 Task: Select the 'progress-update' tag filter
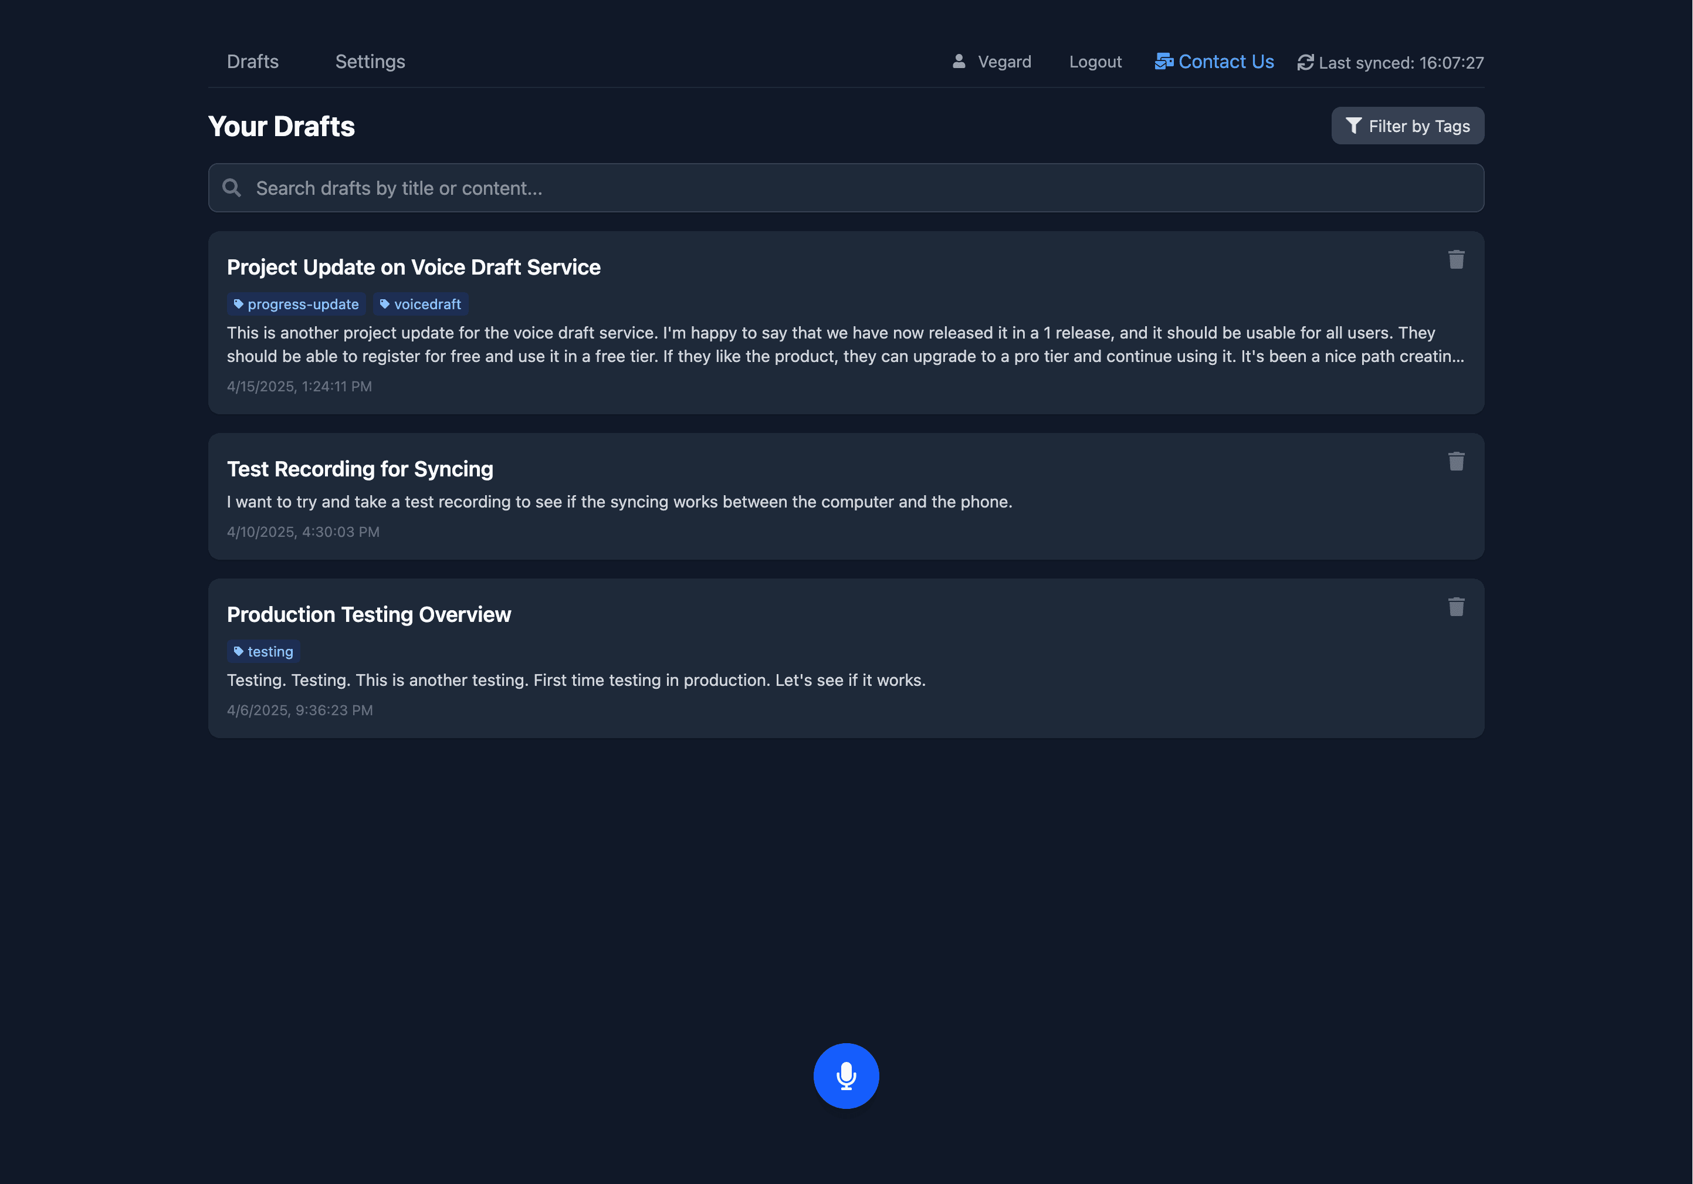(x=296, y=304)
